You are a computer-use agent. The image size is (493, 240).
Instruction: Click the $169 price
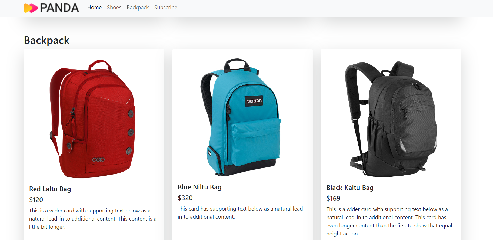coord(333,198)
